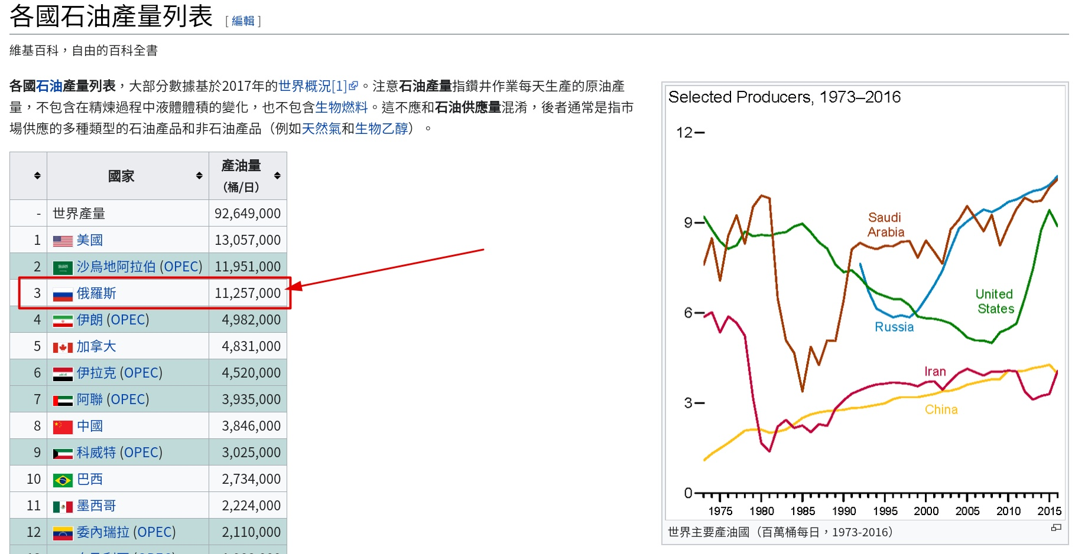This screenshot has height=554, width=1088.
Task: Sort table by 產油量 column
Action: pyautogui.click(x=277, y=176)
